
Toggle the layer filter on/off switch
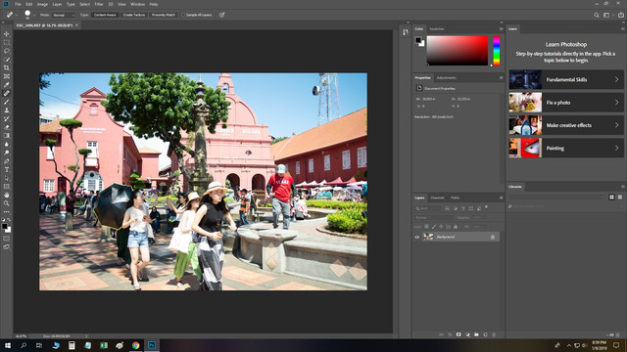pos(486,207)
